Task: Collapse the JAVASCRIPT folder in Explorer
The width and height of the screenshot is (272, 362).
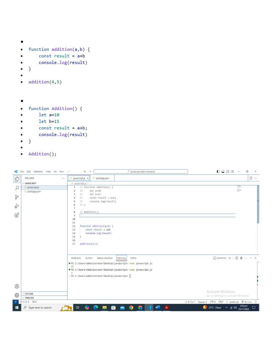Action: 30,183
